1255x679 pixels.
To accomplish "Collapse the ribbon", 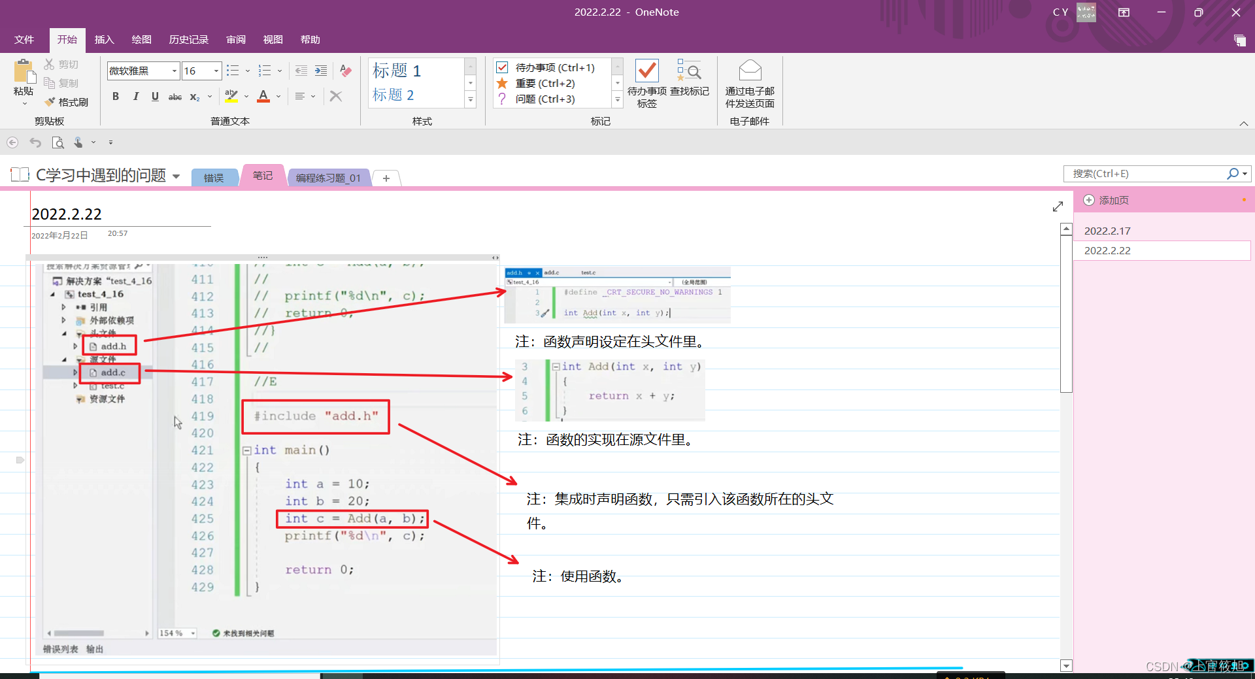I will pyautogui.click(x=1243, y=123).
